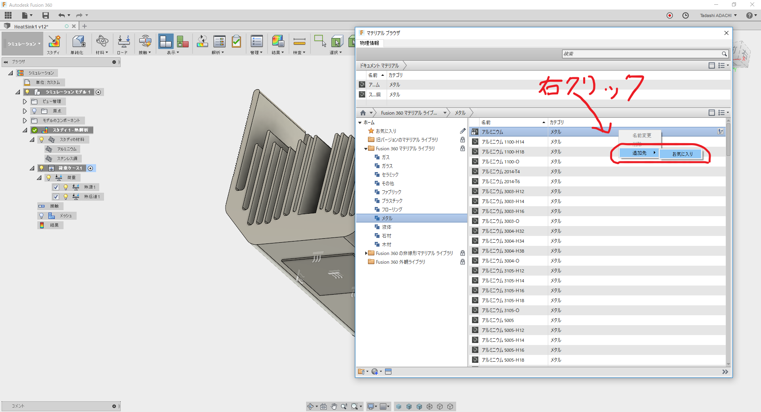Expand the ビュー管理 tree node
This screenshot has width=761, height=412.
[25, 102]
